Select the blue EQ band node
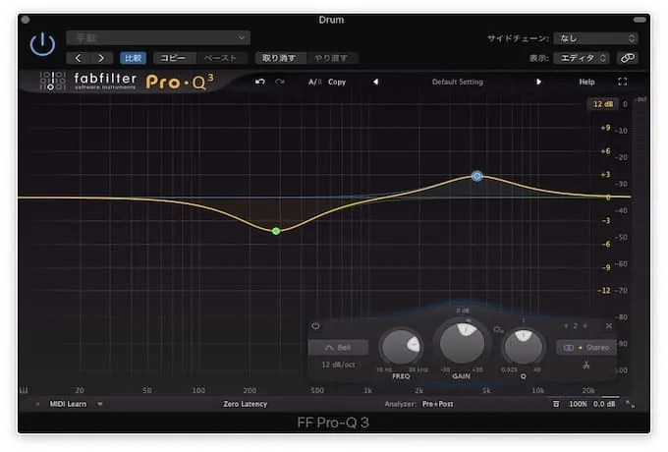Image resolution: width=668 pixels, height=452 pixels. point(477,176)
